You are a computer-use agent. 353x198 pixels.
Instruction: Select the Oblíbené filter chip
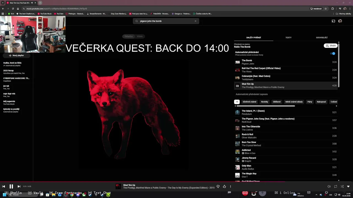point(277,102)
